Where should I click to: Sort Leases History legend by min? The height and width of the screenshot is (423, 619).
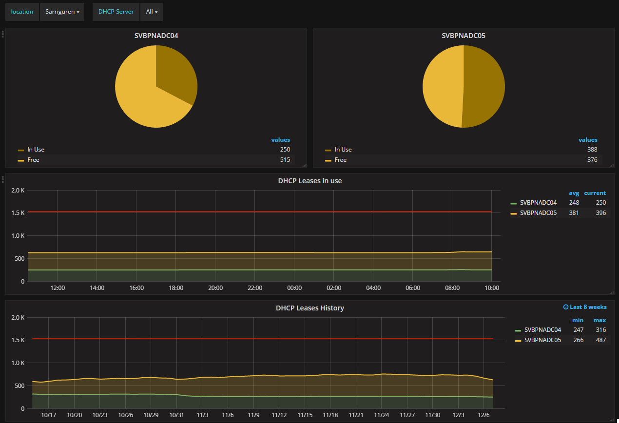point(578,320)
